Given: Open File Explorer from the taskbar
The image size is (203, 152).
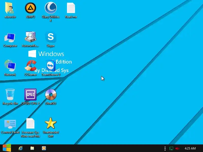Looking at the screenshot, I should (32, 148).
